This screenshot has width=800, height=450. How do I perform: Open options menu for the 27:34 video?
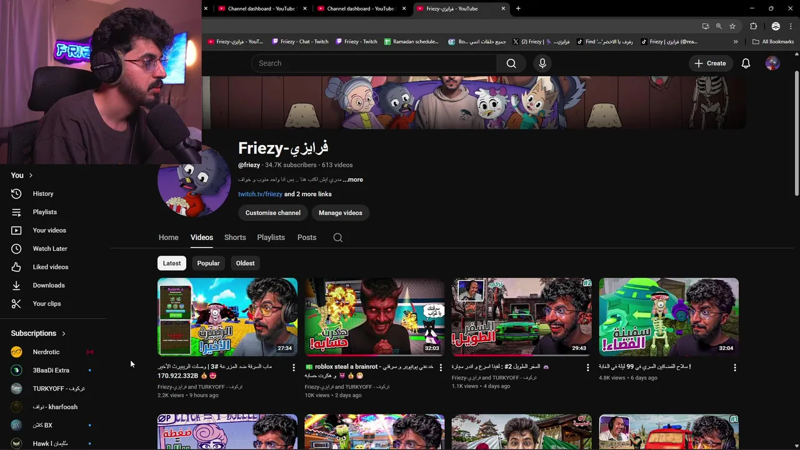coord(294,367)
